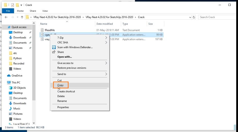Choose Delete from the context menu
This screenshot has width=238, height=132.
pos(80,96)
